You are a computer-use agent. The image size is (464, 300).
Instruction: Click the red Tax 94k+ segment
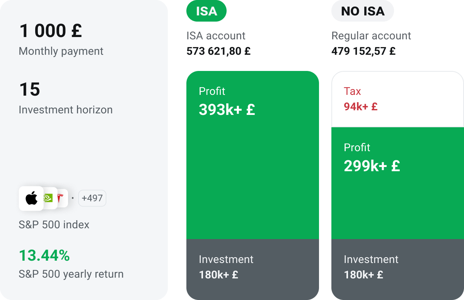pyautogui.click(x=397, y=99)
